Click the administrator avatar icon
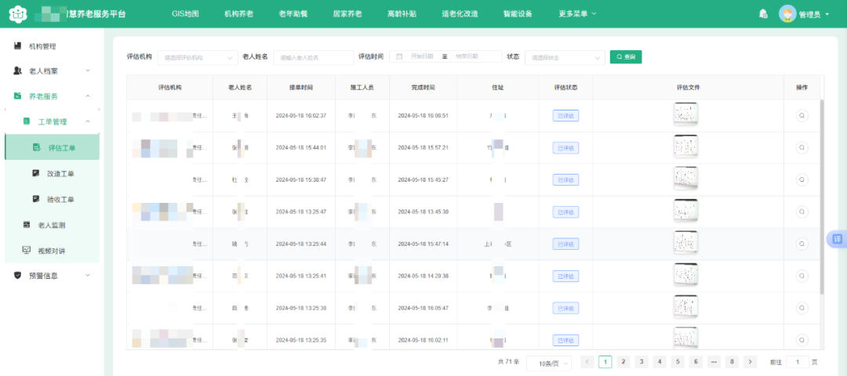The width and height of the screenshot is (847, 376). 787,14
